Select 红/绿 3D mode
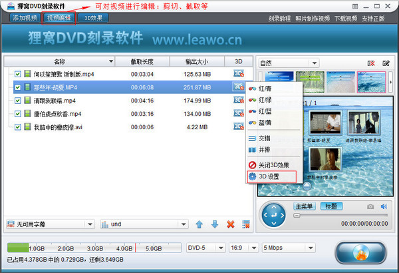 [x=274, y=100]
